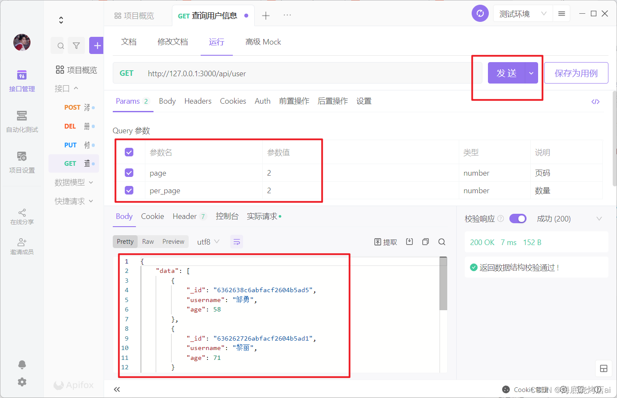Open the 接口管理 sidebar section

[22, 81]
